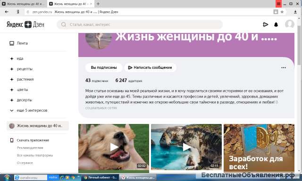The image size is (302, 181).
Task: Select the цветы interest
Action: tap(22, 90)
